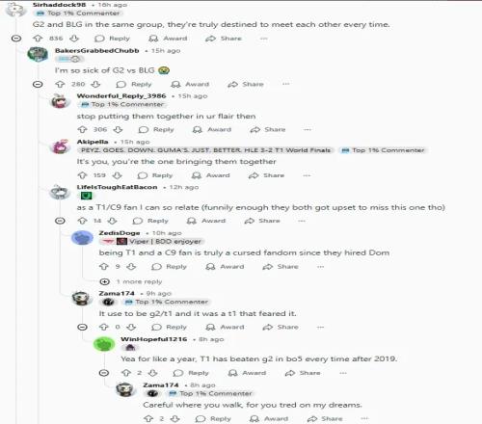Image resolution: width=482 pixels, height=424 pixels.
Task: Collapse Sirhaddock98's comment thread
Action: click(16, 39)
